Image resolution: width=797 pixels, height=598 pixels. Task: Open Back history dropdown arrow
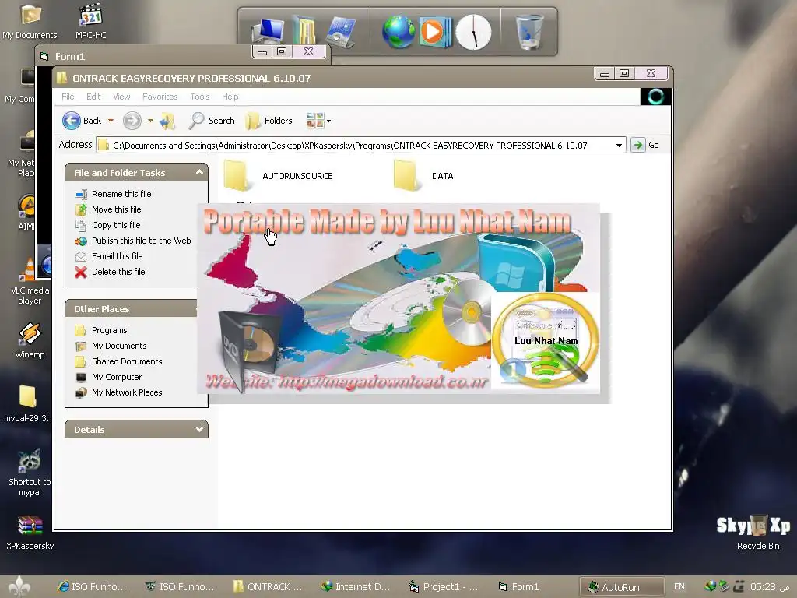tap(111, 121)
